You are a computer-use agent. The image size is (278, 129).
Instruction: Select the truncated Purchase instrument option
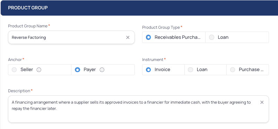tap(248, 70)
